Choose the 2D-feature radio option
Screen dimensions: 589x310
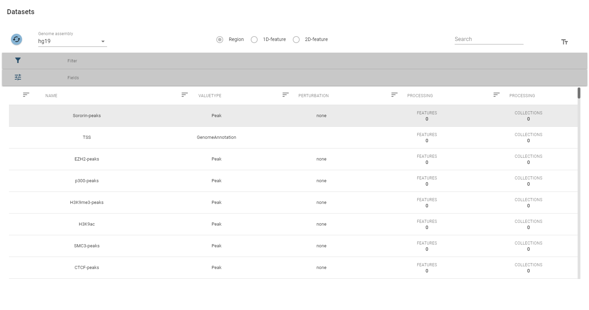[296, 40]
